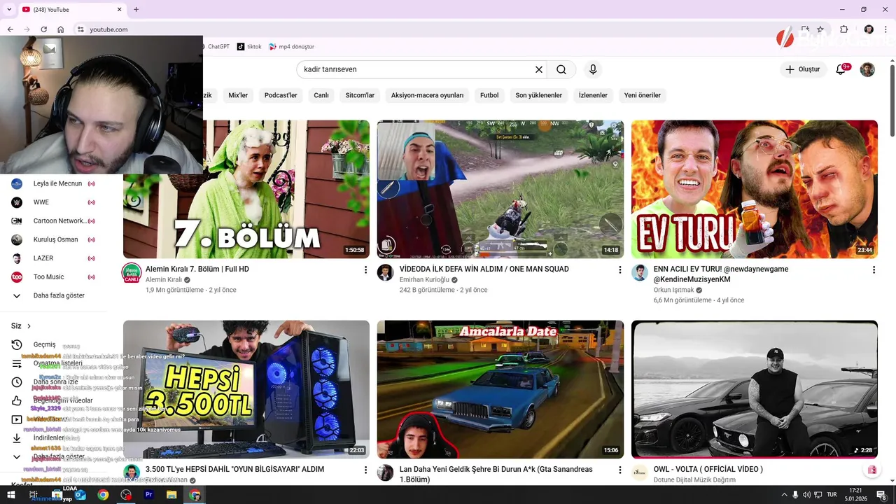Viewport: 896px width, 504px height.
Task: Open Outlook from the taskbar
Action: click(80, 495)
